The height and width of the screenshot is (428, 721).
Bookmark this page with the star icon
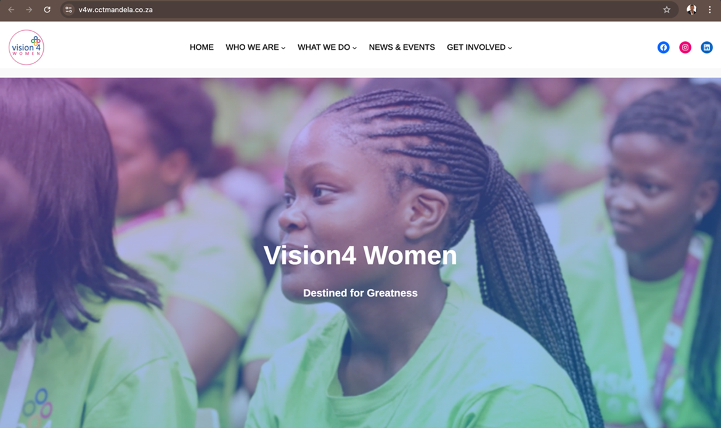click(x=666, y=10)
